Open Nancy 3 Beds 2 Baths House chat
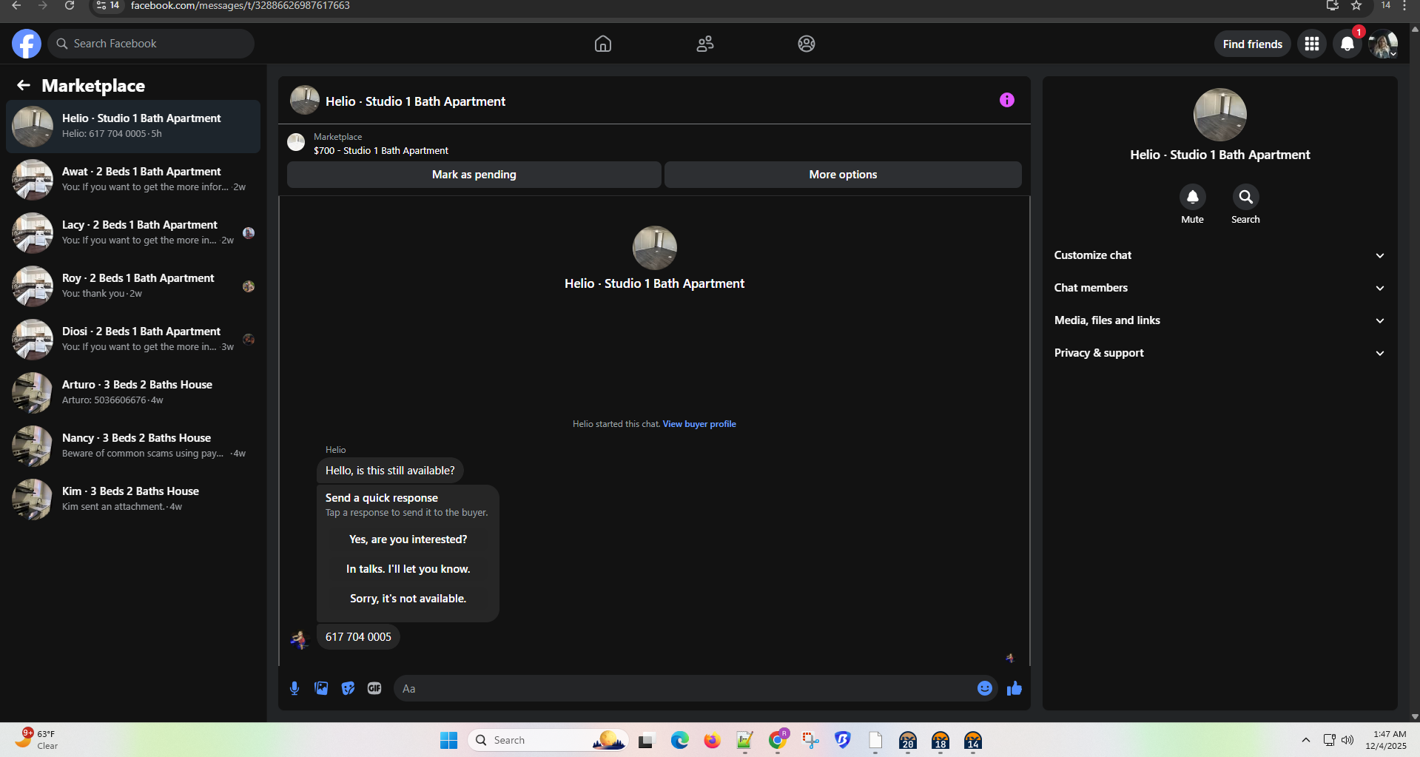The width and height of the screenshot is (1420, 757). click(x=133, y=446)
